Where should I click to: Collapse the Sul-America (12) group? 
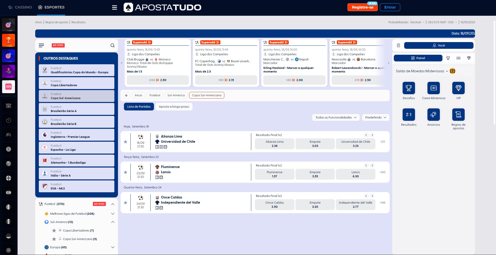pyautogui.click(x=113, y=222)
